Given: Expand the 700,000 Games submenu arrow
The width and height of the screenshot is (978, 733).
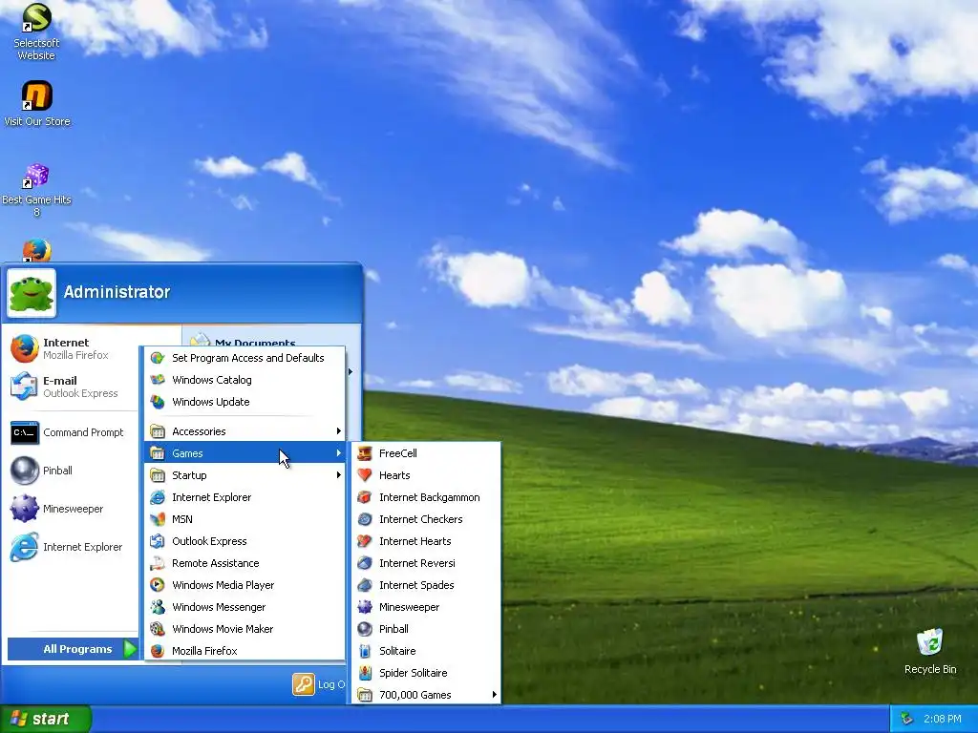Looking at the screenshot, I should (494, 695).
